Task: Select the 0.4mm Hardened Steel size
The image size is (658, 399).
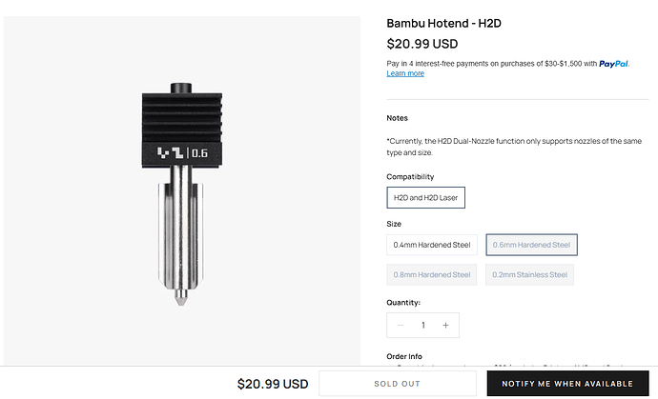Action: tap(432, 245)
